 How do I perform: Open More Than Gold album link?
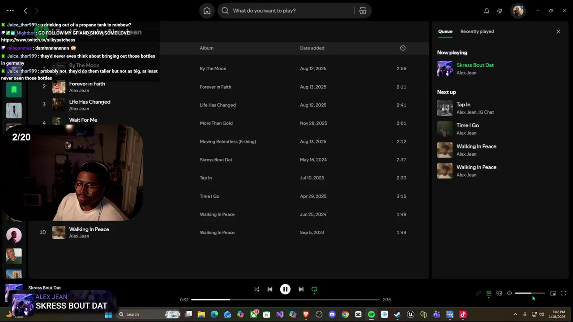[216, 123]
